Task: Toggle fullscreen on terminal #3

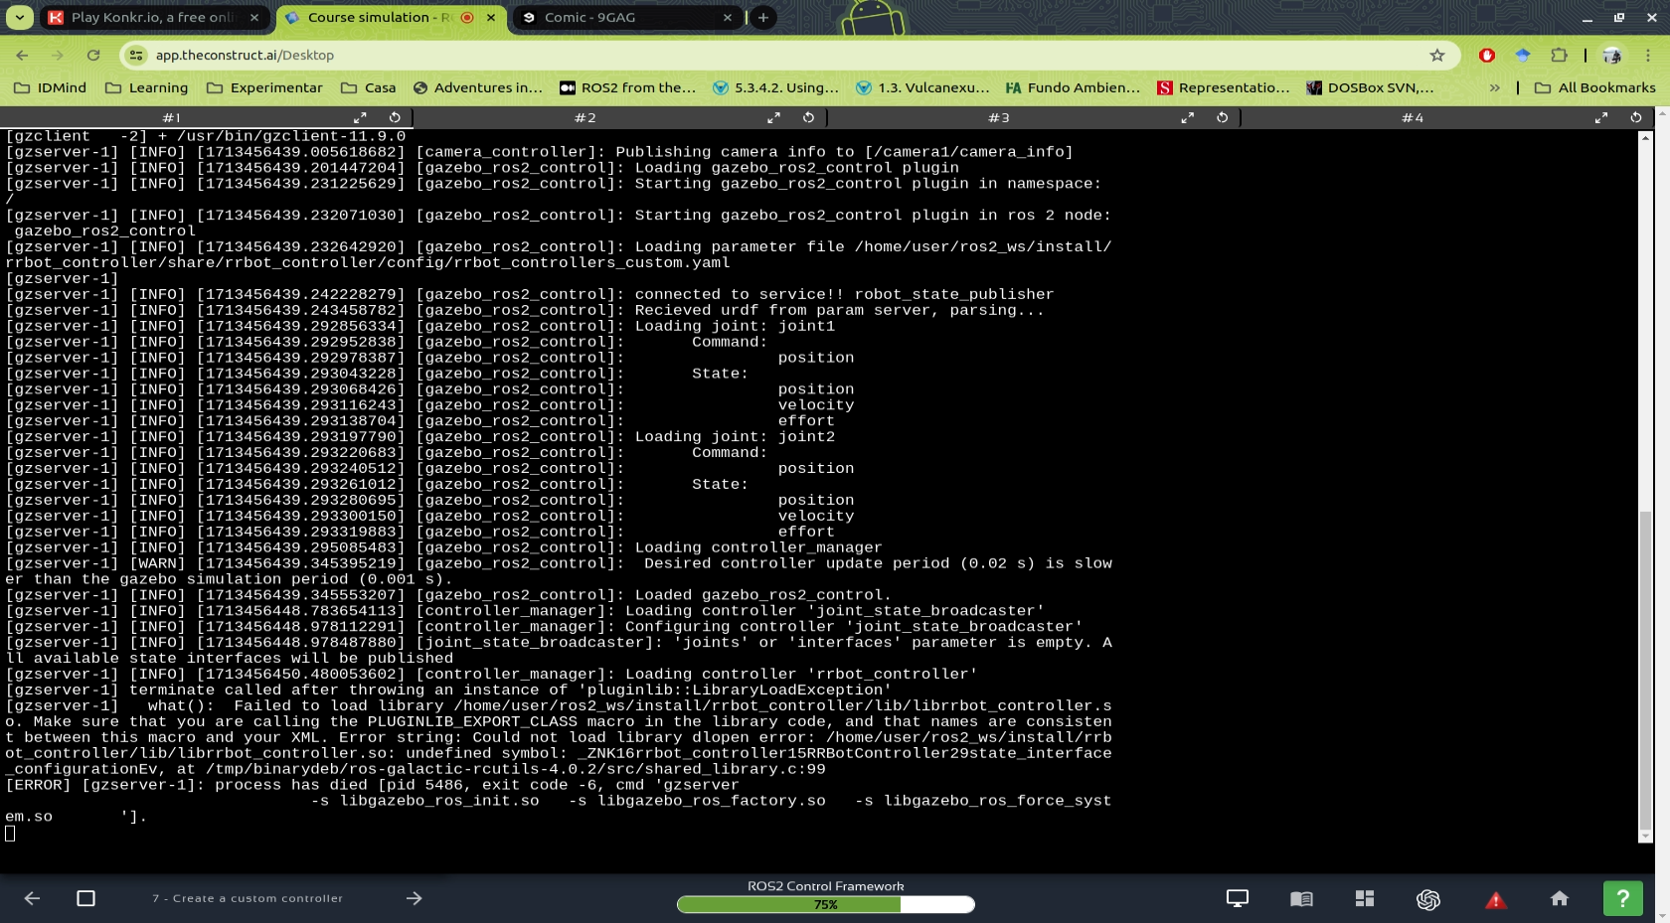Action: click(1187, 117)
